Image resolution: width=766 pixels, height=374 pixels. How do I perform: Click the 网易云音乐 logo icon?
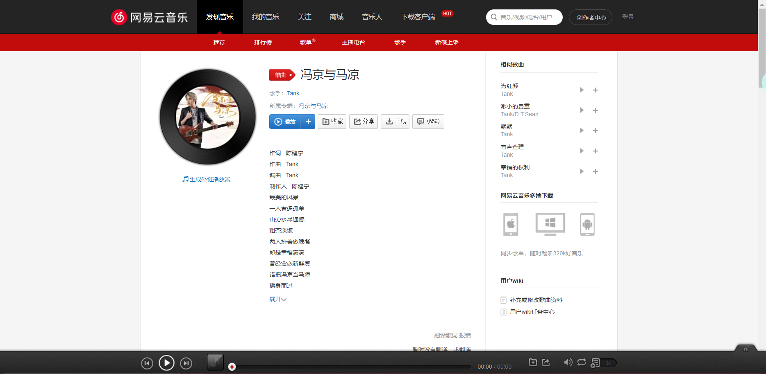point(118,17)
